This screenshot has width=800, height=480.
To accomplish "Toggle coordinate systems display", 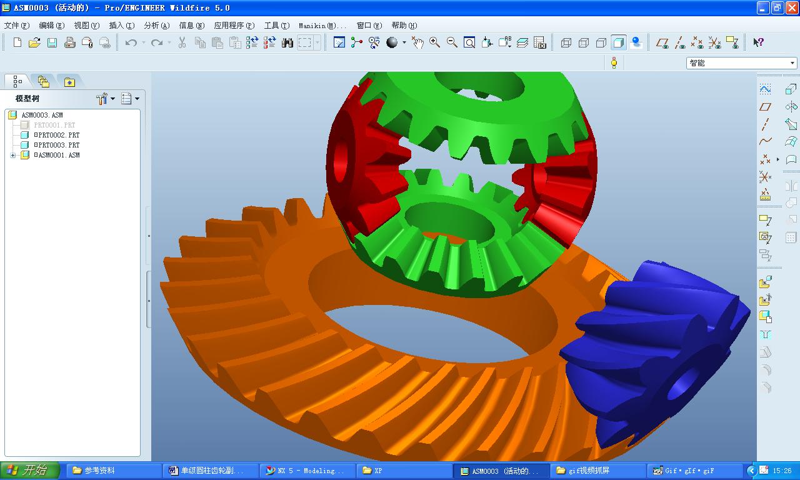I will coord(715,42).
